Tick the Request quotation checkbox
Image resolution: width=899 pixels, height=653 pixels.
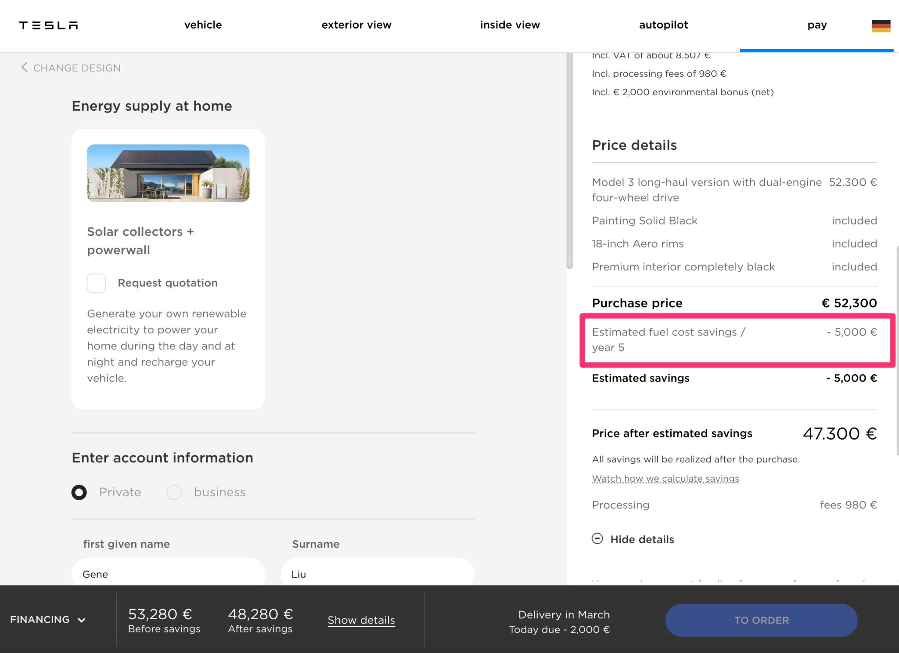point(96,283)
